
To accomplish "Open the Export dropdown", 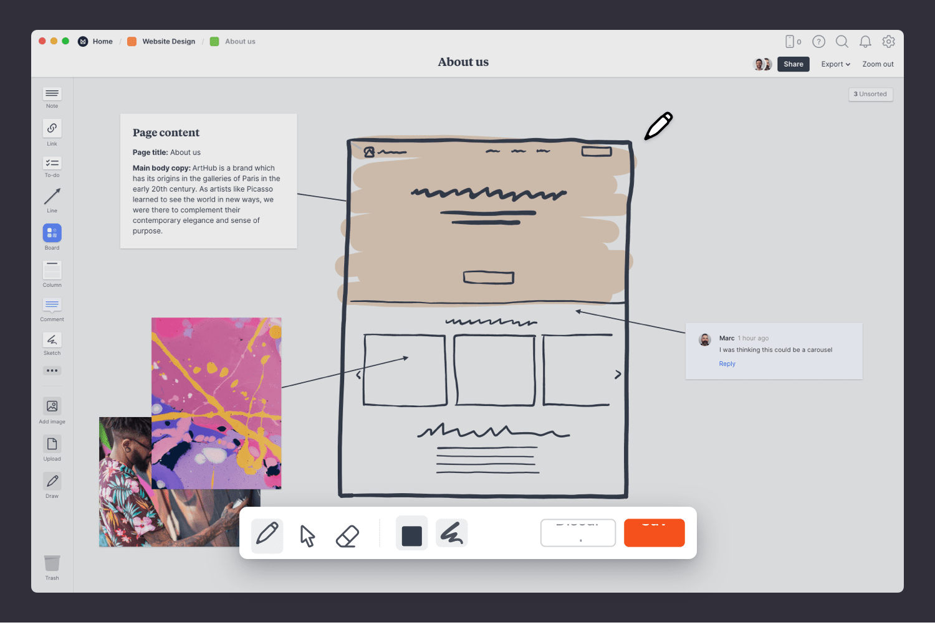I will coord(835,64).
